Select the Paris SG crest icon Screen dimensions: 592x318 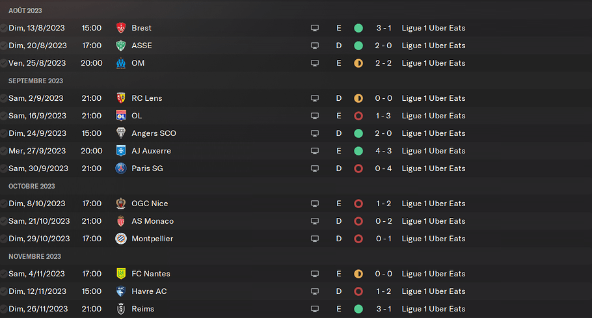[120, 168]
